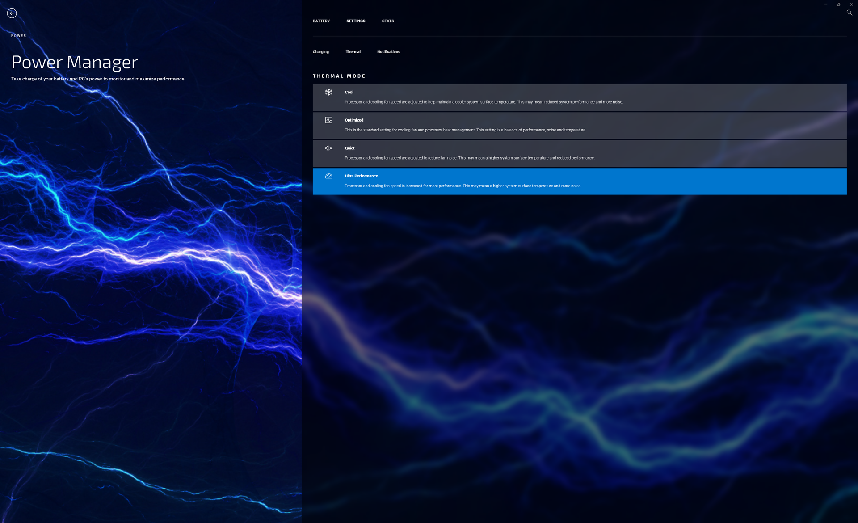The image size is (858, 523).
Task: Select the Thermal sub-tab
Action: click(x=353, y=52)
